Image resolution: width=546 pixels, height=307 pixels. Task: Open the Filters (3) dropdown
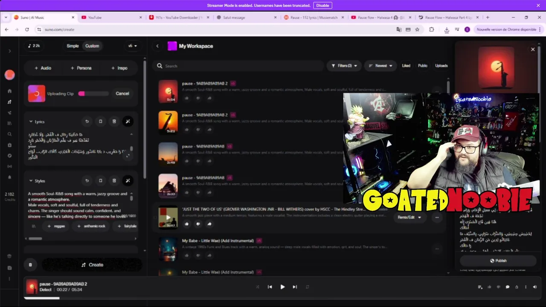[x=344, y=66]
